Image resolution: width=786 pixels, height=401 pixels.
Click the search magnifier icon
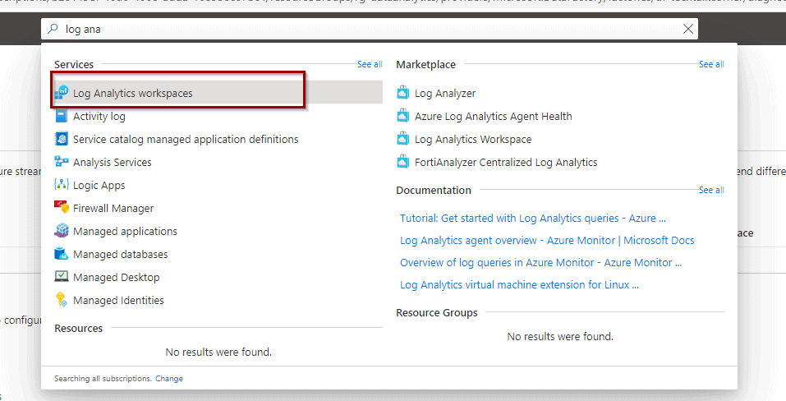pyautogui.click(x=53, y=29)
